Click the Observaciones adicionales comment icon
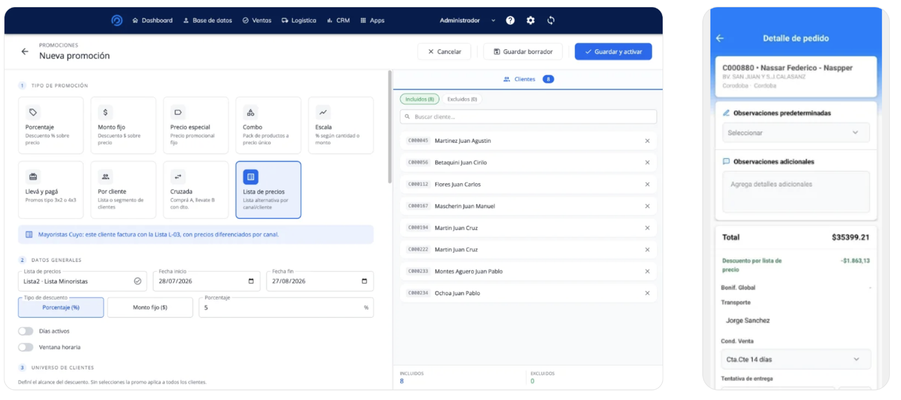The image size is (901, 400). tap(726, 162)
